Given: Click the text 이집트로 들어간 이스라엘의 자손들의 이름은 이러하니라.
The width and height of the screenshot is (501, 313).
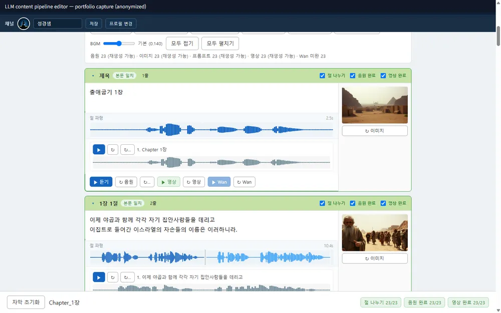Looking at the screenshot, I should coord(164,230).
